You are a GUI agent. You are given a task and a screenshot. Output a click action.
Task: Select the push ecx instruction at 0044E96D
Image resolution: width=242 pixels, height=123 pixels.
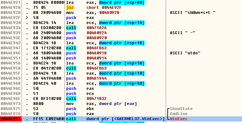pos(80,94)
